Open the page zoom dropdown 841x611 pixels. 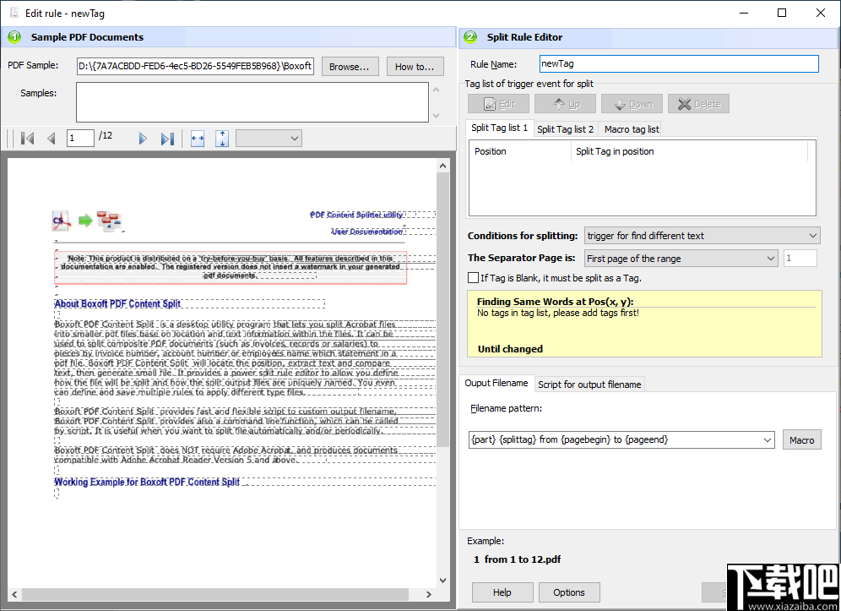[269, 139]
